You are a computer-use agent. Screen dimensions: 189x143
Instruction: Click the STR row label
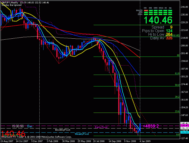(x=140, y=12)
